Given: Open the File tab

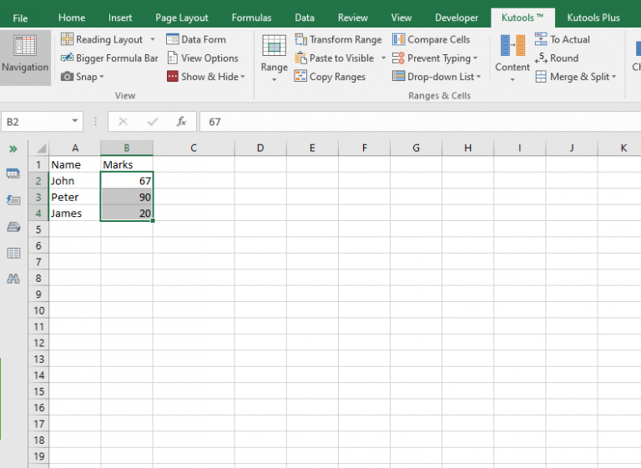Looking at the screenshot, I should pos(20,18).
